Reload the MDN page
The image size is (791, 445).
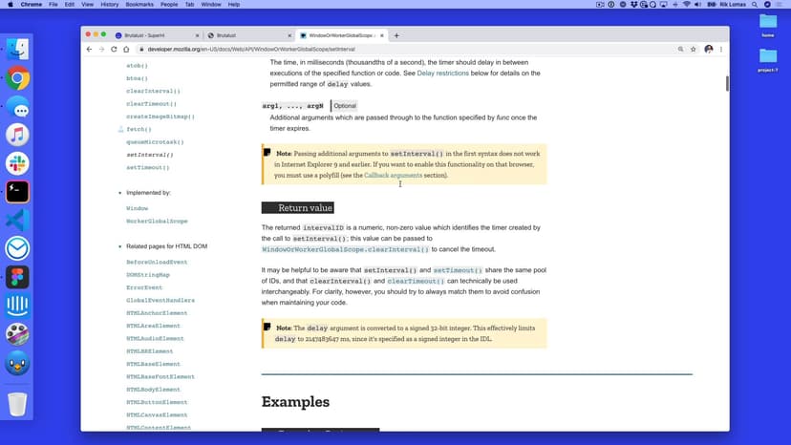[x=115, y=49]
